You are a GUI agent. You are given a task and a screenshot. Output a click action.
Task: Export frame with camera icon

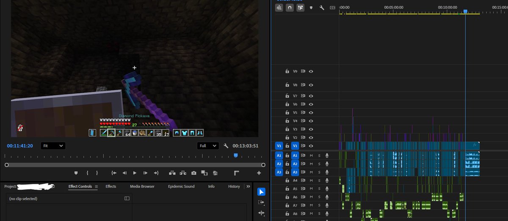(193, 173)
